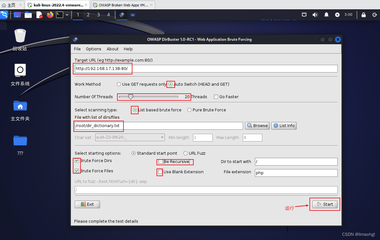Open the Options menu
This screenshot has width=380, height=240.
click(x=94, y=49)
